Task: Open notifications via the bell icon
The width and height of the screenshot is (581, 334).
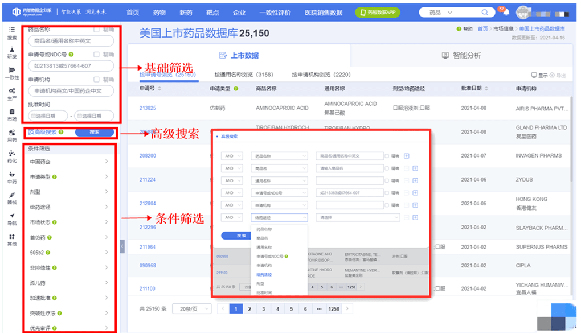Action: 506,13
